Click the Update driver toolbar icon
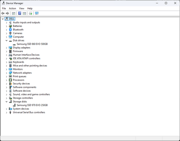 pos(31,13)
